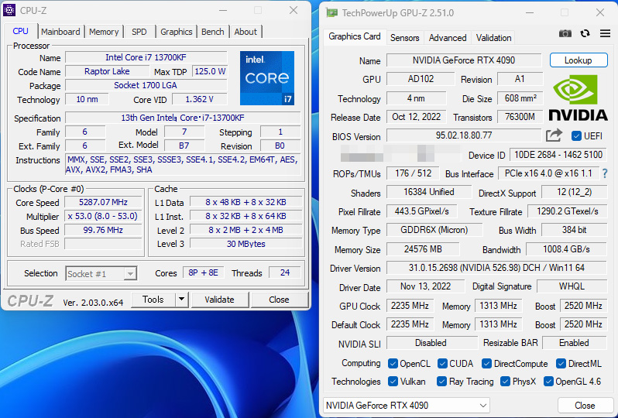Viewport: 618px width, 418px height.
Task: Click the Validate button in CPU-Z
Action: tap(219, 300)
